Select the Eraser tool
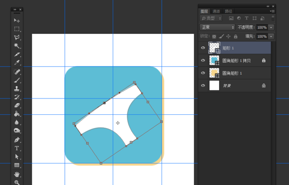This screenshot has width=289, height=185. pyautogui.click(x=17, y=105)
